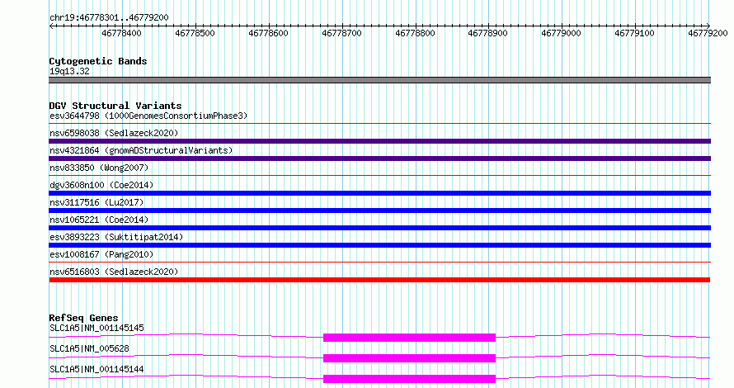Open the DGV Structural Variants track title
This screenshot has height=388, width=734.
[x=115, y=106]
